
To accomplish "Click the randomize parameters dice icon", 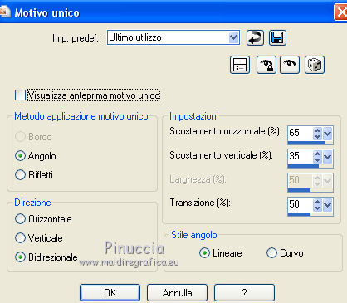I will [315, 65].
